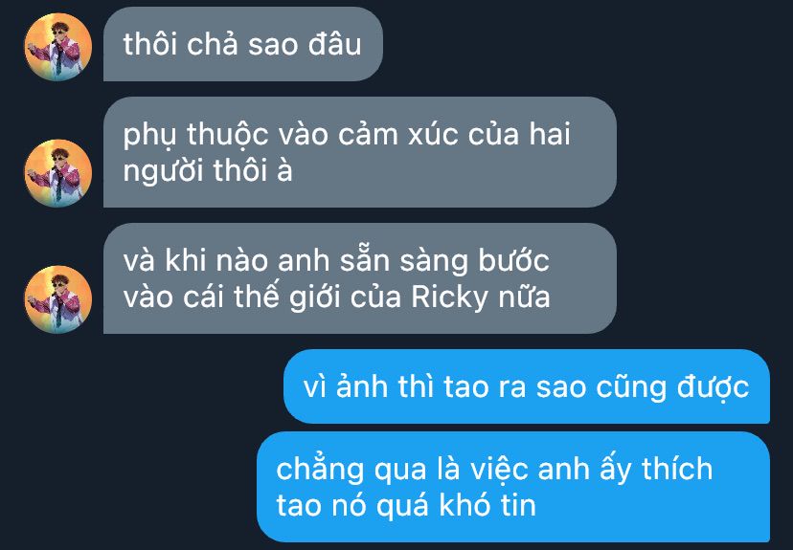Open the avatar beside 'phụ thuộc vào cảm xúc' message
Screen dimensions: 793x550
click(x=58, y=173)
